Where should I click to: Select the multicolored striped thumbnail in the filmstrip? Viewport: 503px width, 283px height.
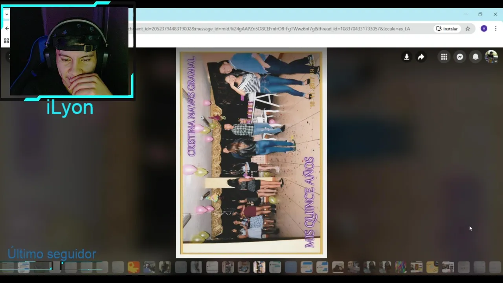tap(401, 268)
